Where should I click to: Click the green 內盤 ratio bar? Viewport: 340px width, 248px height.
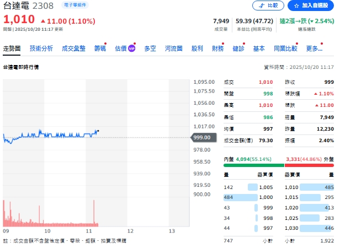253,165
